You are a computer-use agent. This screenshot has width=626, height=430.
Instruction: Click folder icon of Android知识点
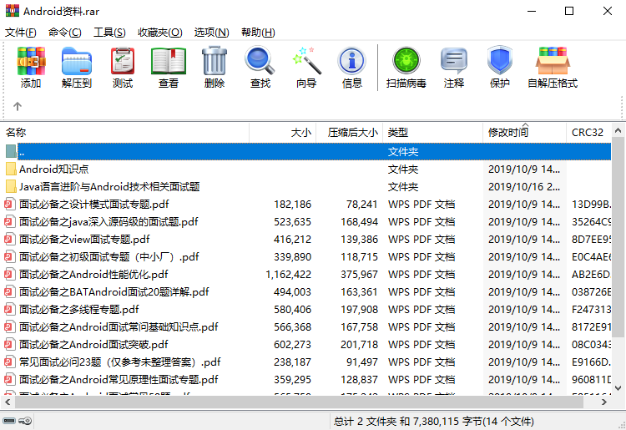click(x=11, y=169)
